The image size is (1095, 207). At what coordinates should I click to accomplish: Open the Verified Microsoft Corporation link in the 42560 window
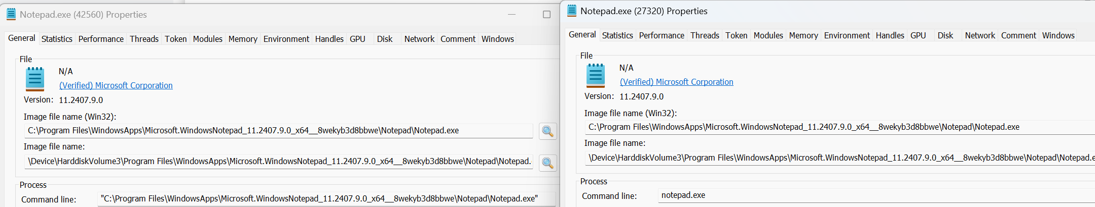(116, 85)
